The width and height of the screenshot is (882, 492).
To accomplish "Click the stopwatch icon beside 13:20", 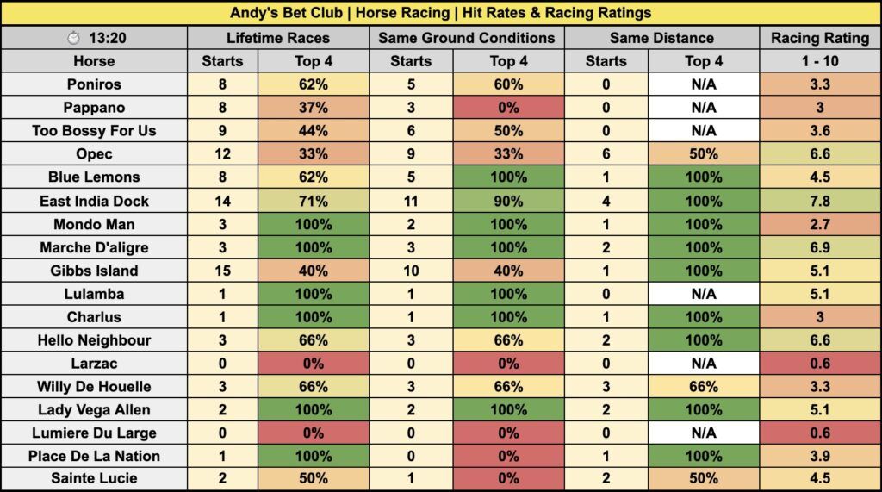I will 73,38.
